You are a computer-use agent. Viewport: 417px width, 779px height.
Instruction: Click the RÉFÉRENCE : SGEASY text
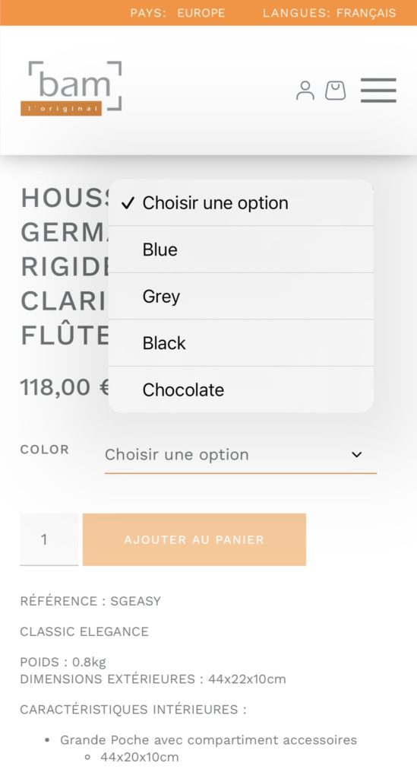coord(90,601)
